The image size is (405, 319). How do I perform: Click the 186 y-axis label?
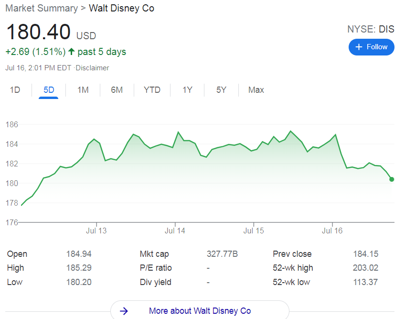pos(12,124)
